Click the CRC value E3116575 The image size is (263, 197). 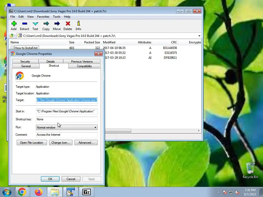tap(171, 53)
